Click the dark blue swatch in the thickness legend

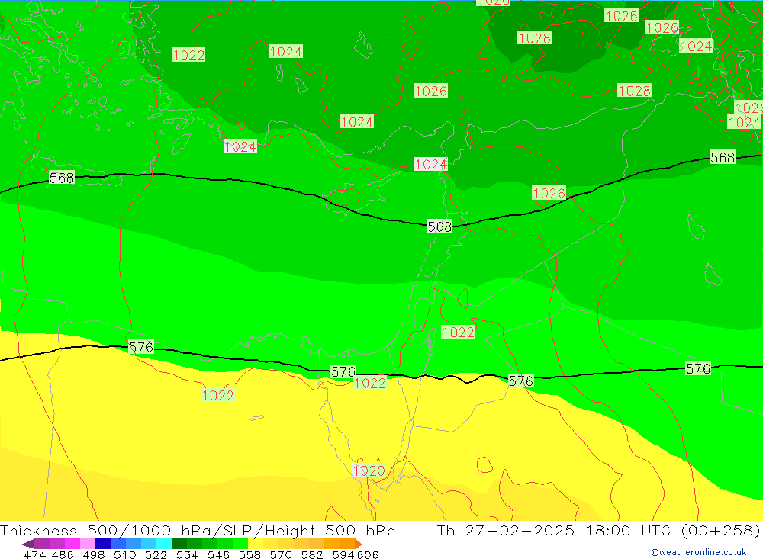[103, 544]
